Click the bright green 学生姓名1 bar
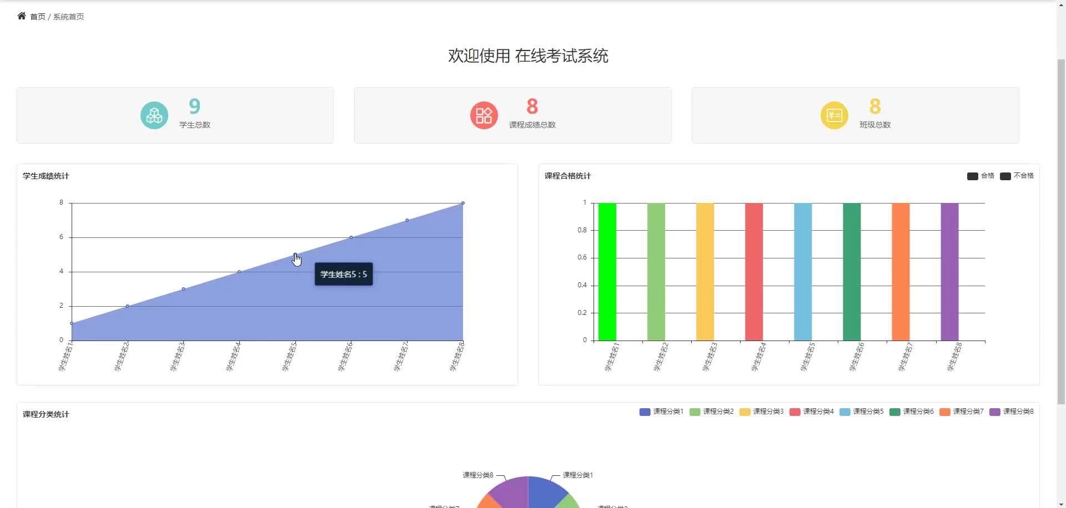This screenshot has height=508, width=1066. pyautogui.click(x=607, y=272)
